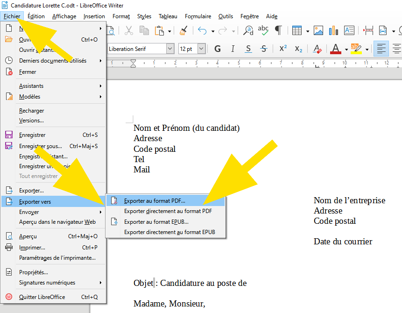Click the Insert Page Break icon
Image resolution: width=402 pixels, height=313 pixels.
pos(368,30)
